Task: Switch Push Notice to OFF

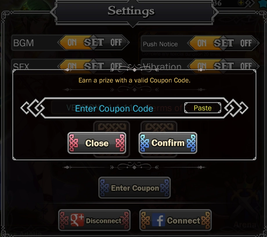Action: (x=246, y=43)
